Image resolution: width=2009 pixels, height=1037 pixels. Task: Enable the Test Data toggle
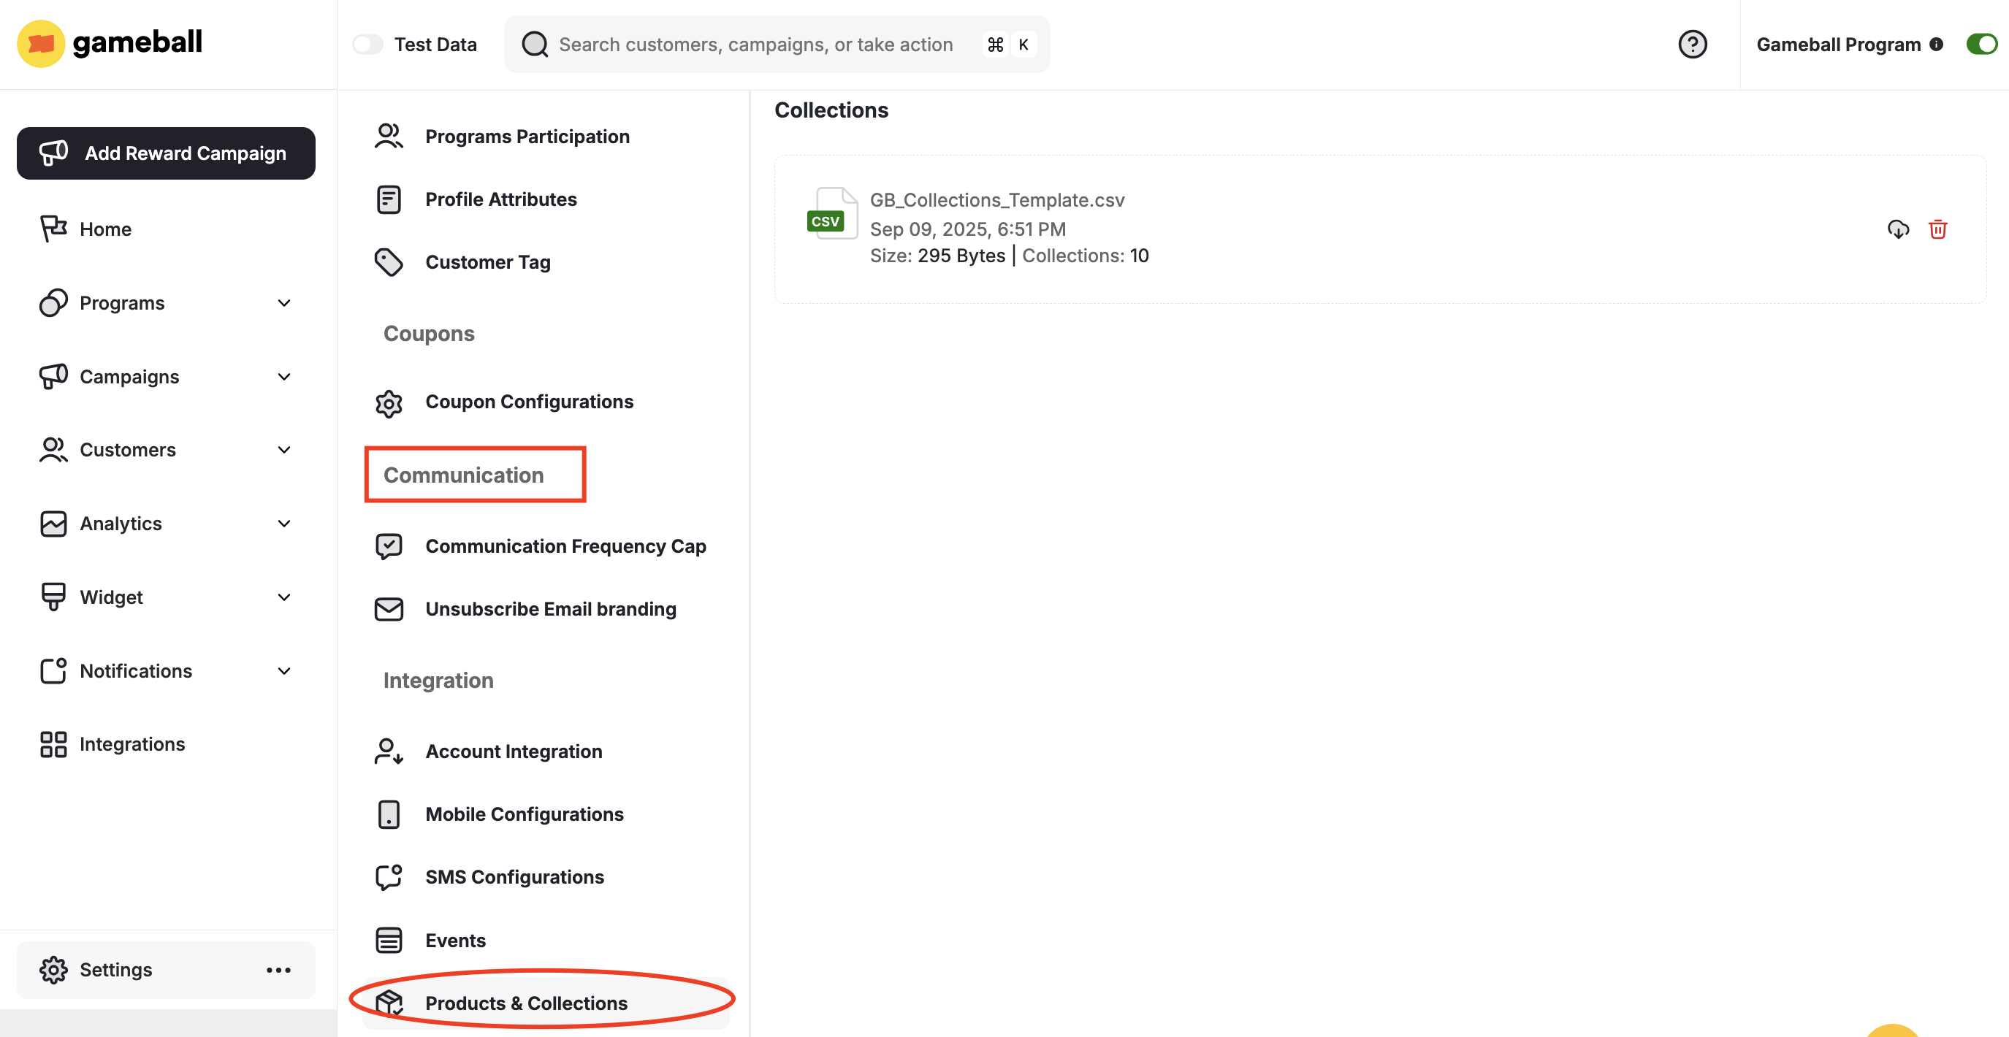pos(367,45)
